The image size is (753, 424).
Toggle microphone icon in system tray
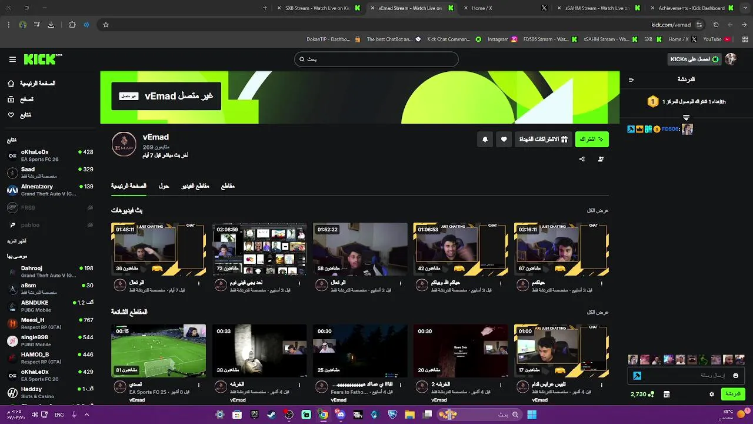coord(74,415)
